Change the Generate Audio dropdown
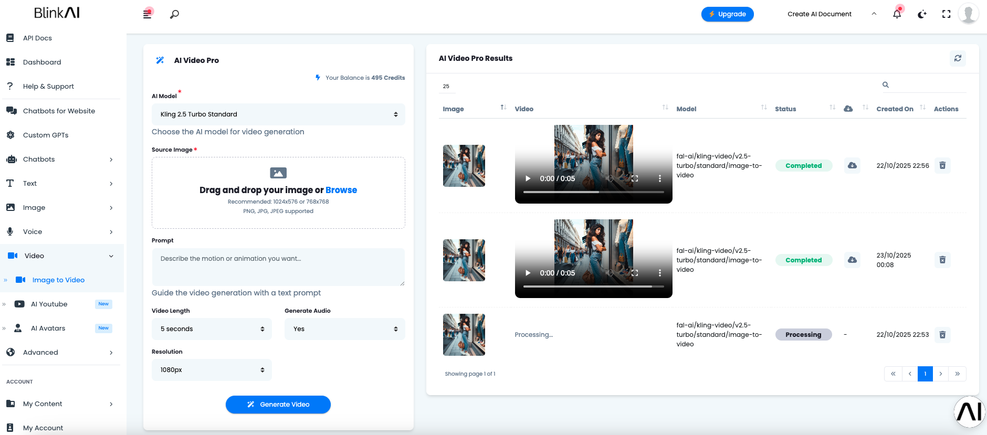The image size is (987, 435). (x=344, y=329)
